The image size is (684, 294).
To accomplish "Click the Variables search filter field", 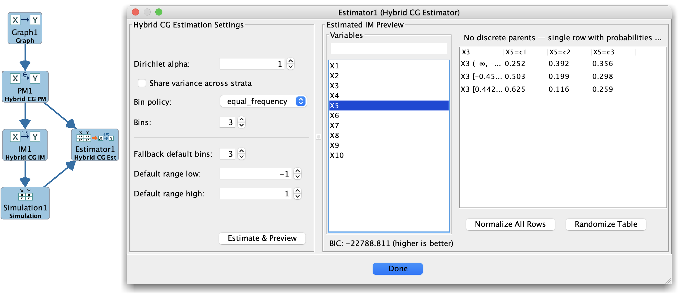I will (389, 49).
